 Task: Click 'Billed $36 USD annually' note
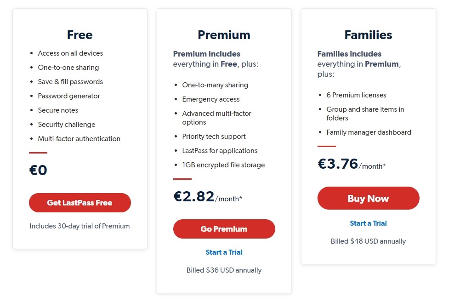(x=224, y=270)
